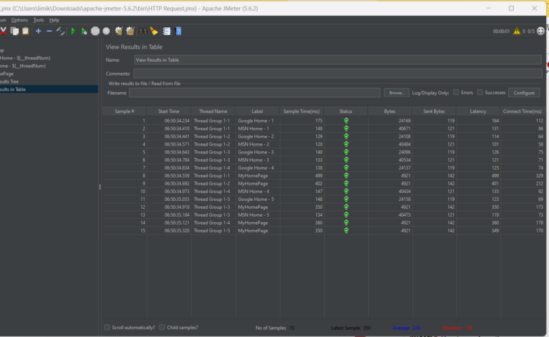Click Start no pauses icon
This screenshot has width=549, height=337.
84,31
